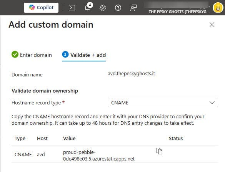Click the green checkmark next to Enter domain

(15, 55)
